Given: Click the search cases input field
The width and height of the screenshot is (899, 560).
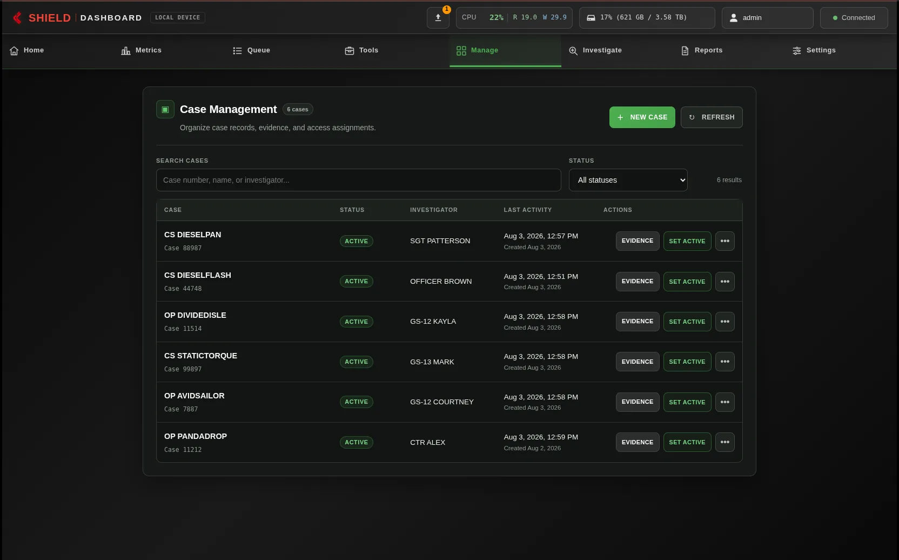Looking at the screenshot, I should coord(359,180).
